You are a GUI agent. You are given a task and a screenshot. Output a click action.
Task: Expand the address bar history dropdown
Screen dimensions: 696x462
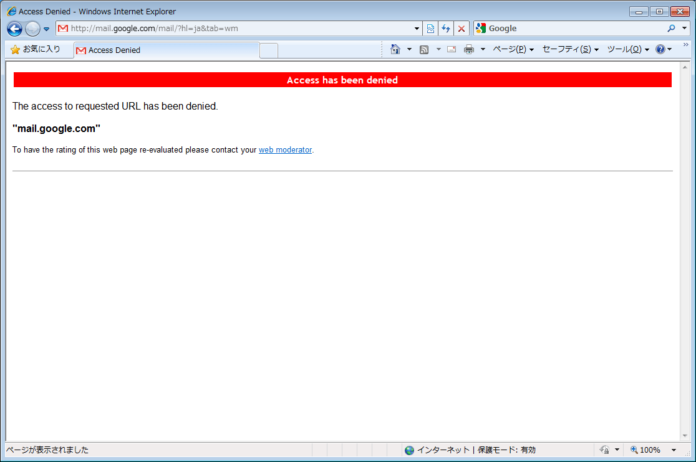[x=417, y=29]
